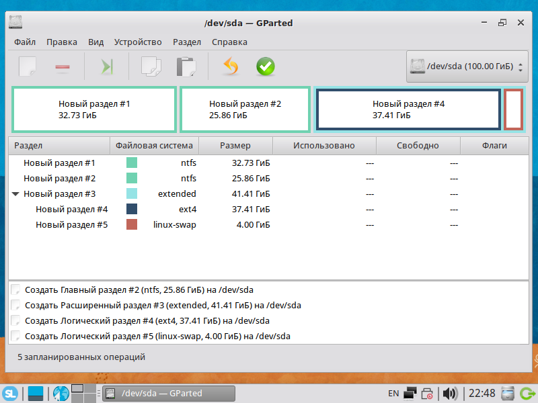Click the Использовано column header
This screenshot has width=538, height=403.
coord(324,146)
